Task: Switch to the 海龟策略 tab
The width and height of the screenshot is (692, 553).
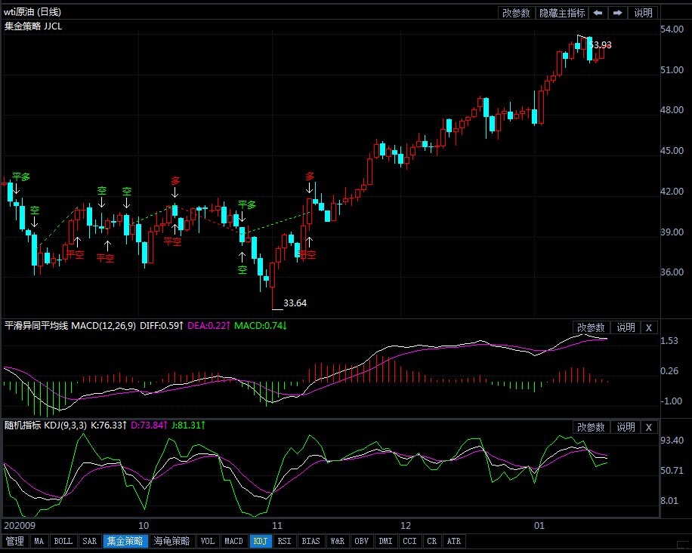Action: tap(171, 541)
